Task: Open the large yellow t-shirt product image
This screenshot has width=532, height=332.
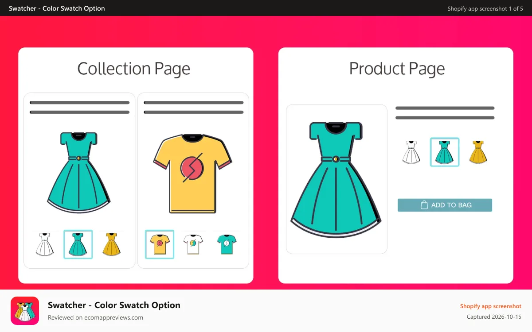Action: click(193, 174)
